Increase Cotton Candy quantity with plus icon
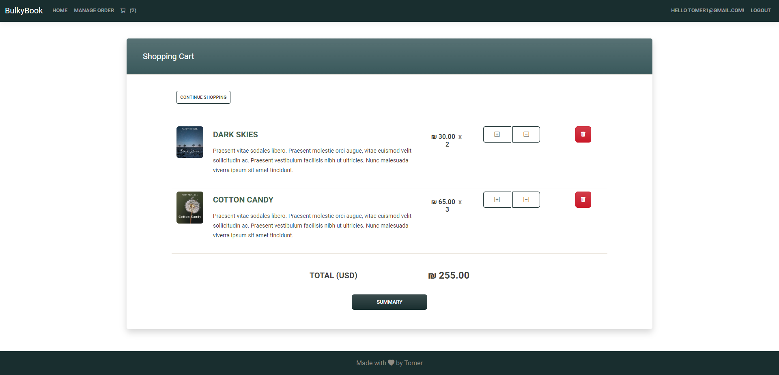This screenshot has height=375, width=779. point(497,199)
